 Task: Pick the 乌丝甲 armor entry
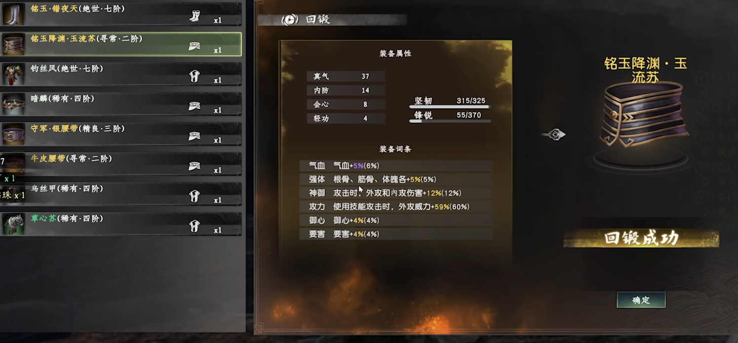point(121,194)
